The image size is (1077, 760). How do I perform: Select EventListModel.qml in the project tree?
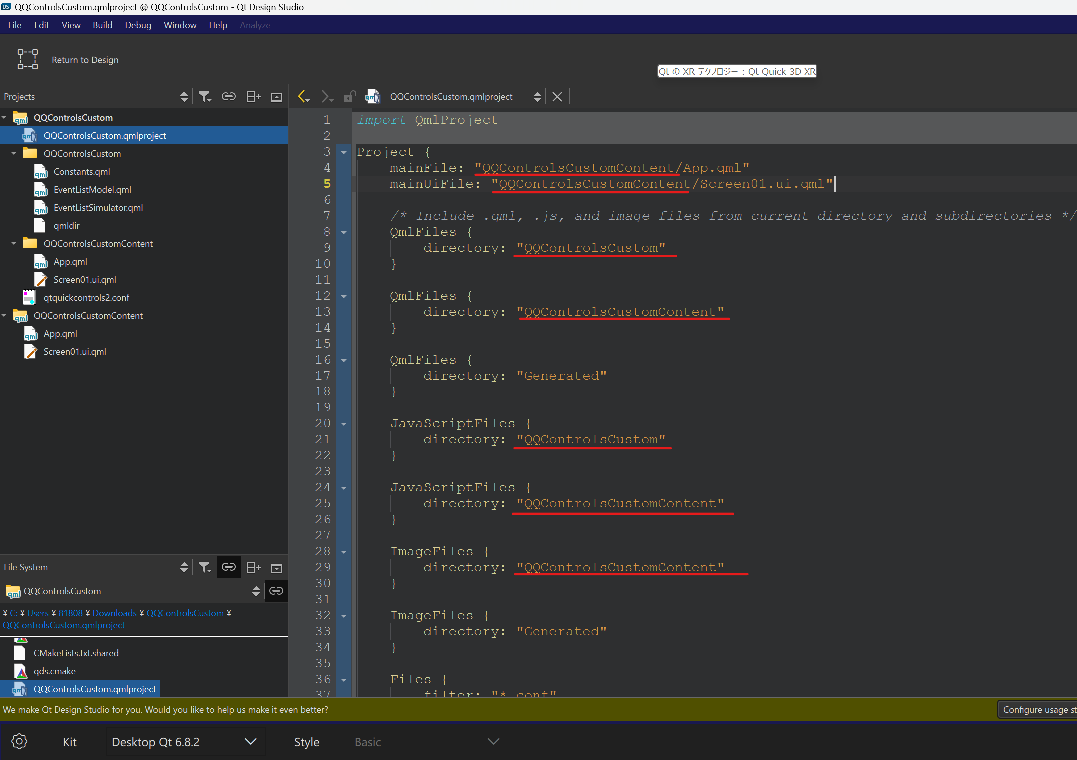(x=92, y=189)
